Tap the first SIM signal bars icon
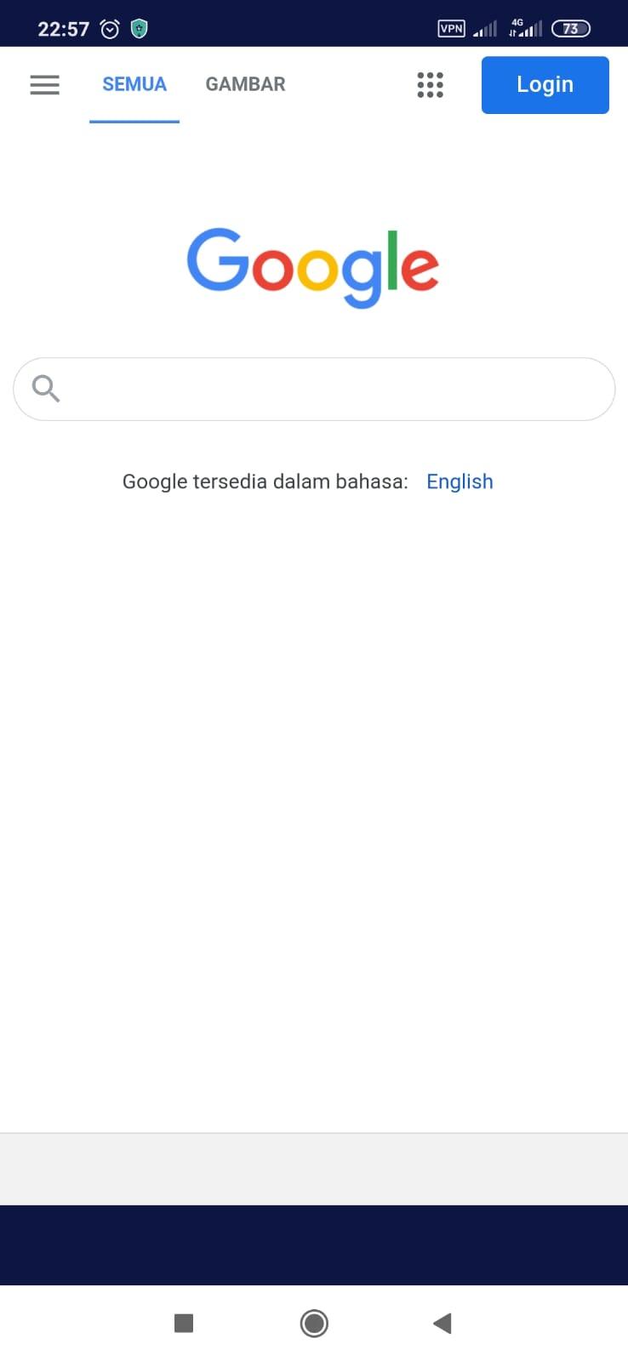The height and width of the screenshot is (1361, 628). [485, 29]
